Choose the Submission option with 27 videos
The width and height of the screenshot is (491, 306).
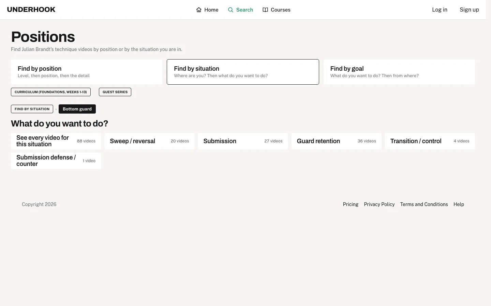point(243,141)
